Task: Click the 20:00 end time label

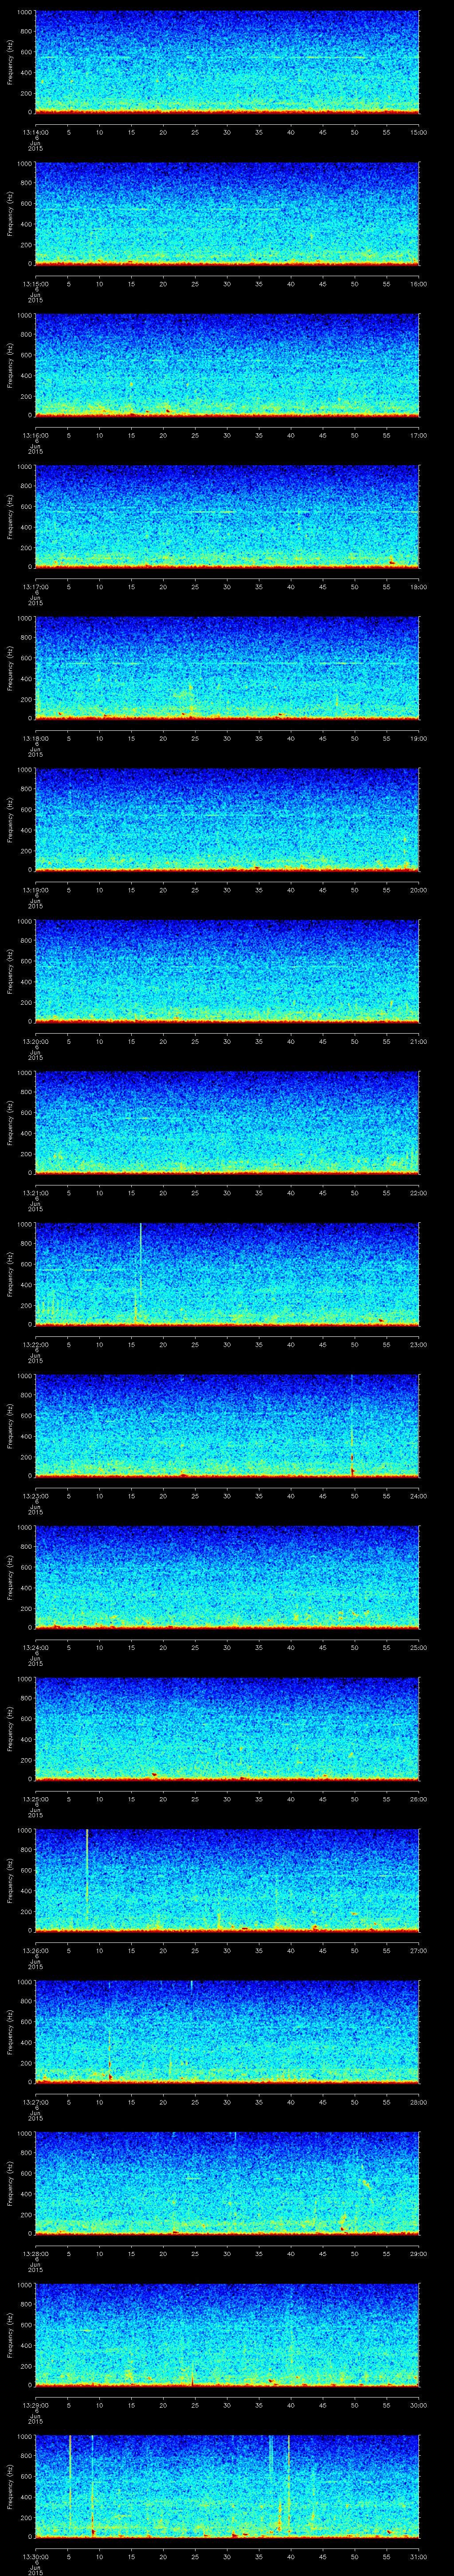Action: (418, 890)
